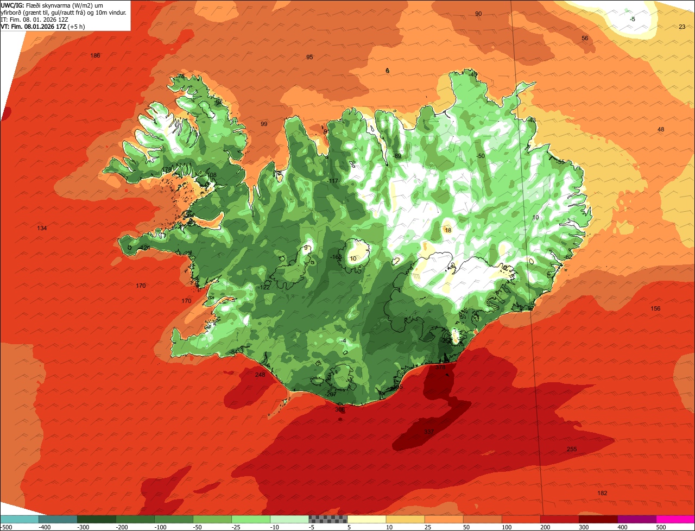Click the -500 to -400 light teal legend swatch

(19, 519)
